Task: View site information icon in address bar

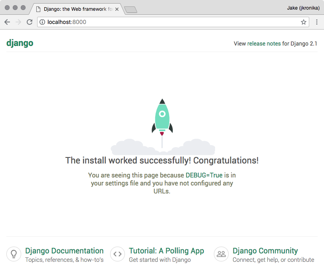Action: coord(42,22)
